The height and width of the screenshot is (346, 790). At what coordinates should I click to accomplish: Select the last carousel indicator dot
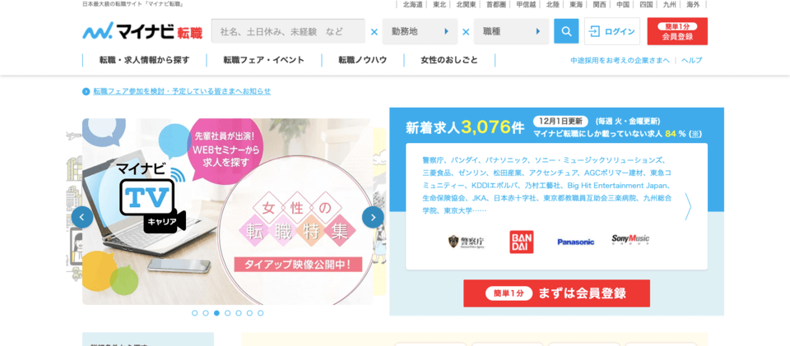point(261,313)
